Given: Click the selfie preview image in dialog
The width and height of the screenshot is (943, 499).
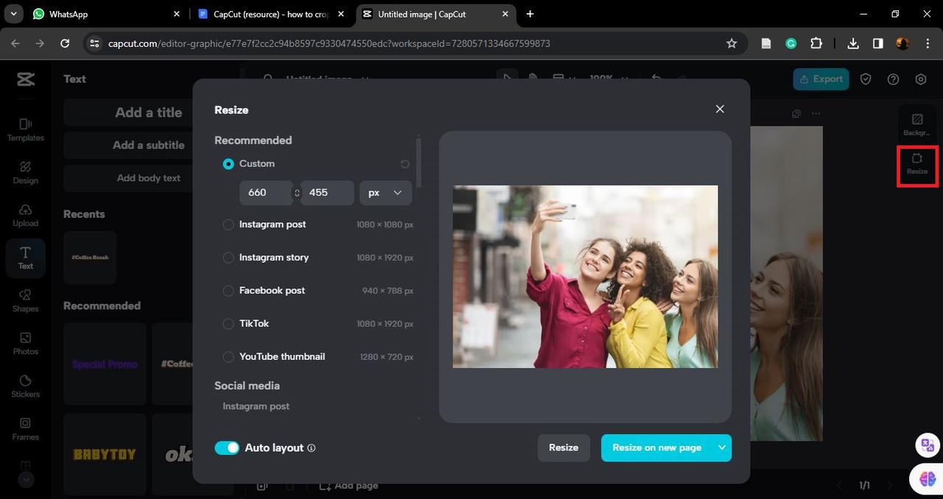Looking at the screenshot, I should click(x=585, y=277).
